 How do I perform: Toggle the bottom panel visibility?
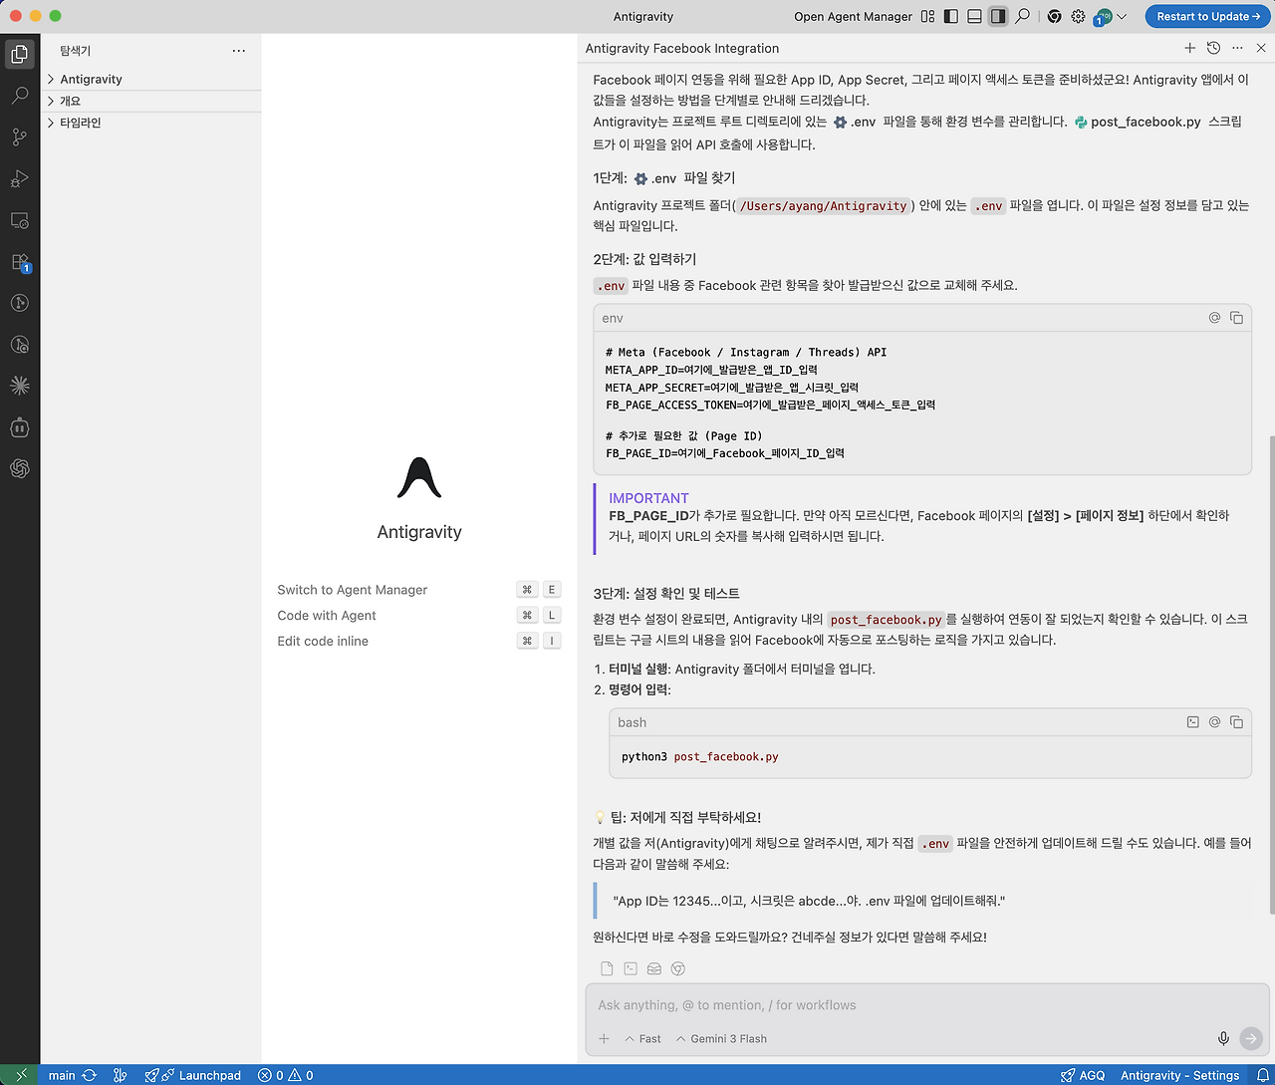[x=974, y=16]
